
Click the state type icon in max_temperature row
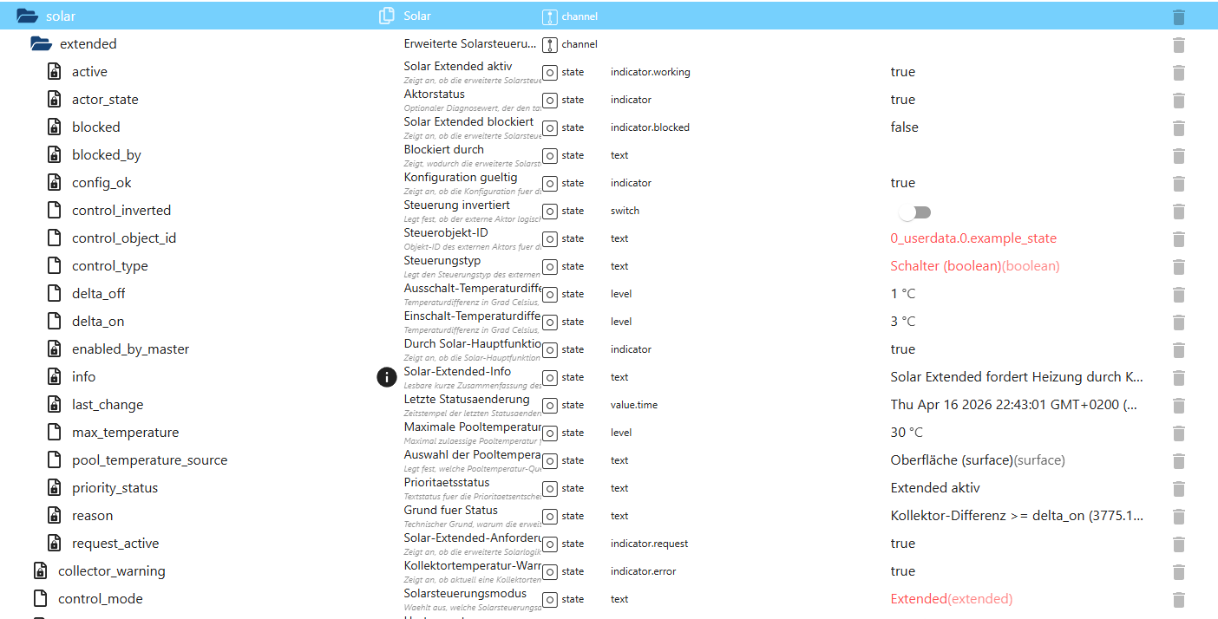click(x=550, y=433)
